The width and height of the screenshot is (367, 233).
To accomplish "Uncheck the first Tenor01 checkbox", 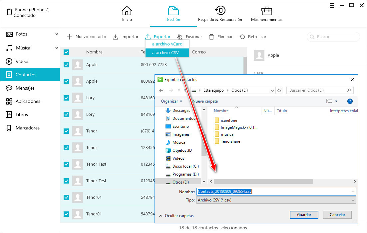I will (x=66, y=197).
